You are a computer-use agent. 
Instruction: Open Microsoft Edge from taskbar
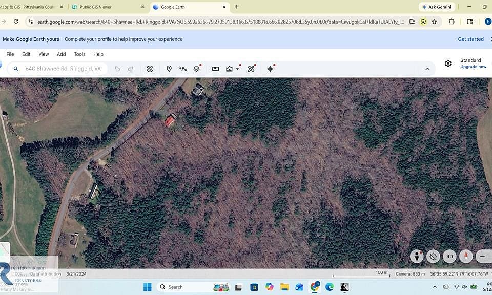[330, 287]
